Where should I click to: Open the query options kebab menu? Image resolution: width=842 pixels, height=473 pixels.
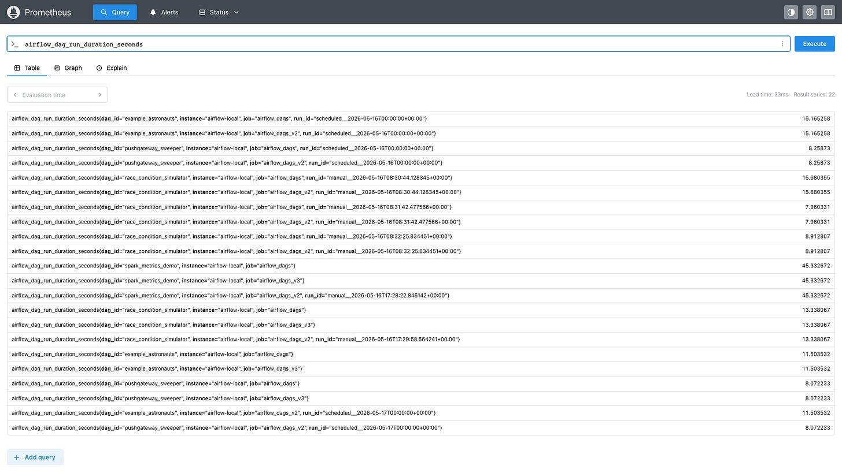[x=782, y=44]
